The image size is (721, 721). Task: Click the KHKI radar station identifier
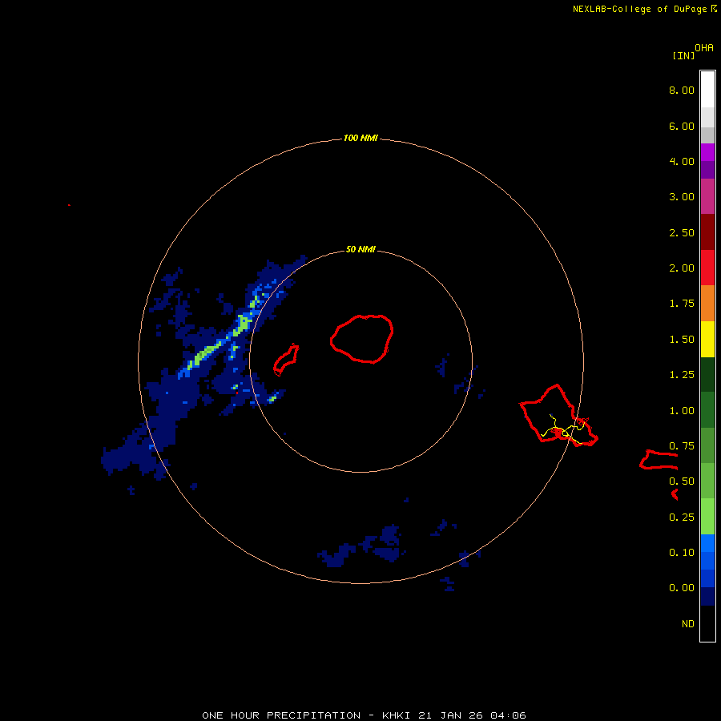(397, 715)
